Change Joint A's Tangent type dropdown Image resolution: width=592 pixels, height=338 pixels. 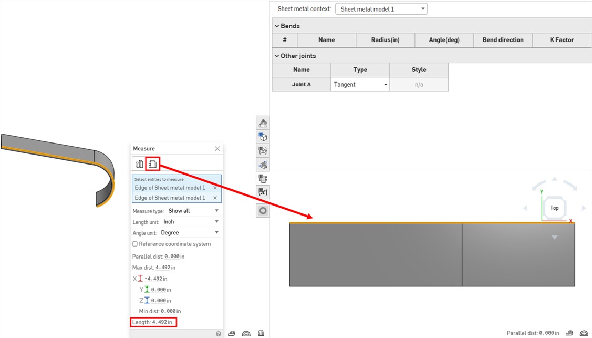click(359, 84)
